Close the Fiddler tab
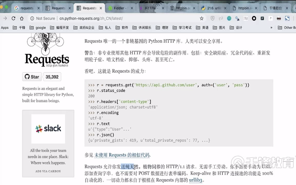296x185 pixels. (x=132, y=8)
